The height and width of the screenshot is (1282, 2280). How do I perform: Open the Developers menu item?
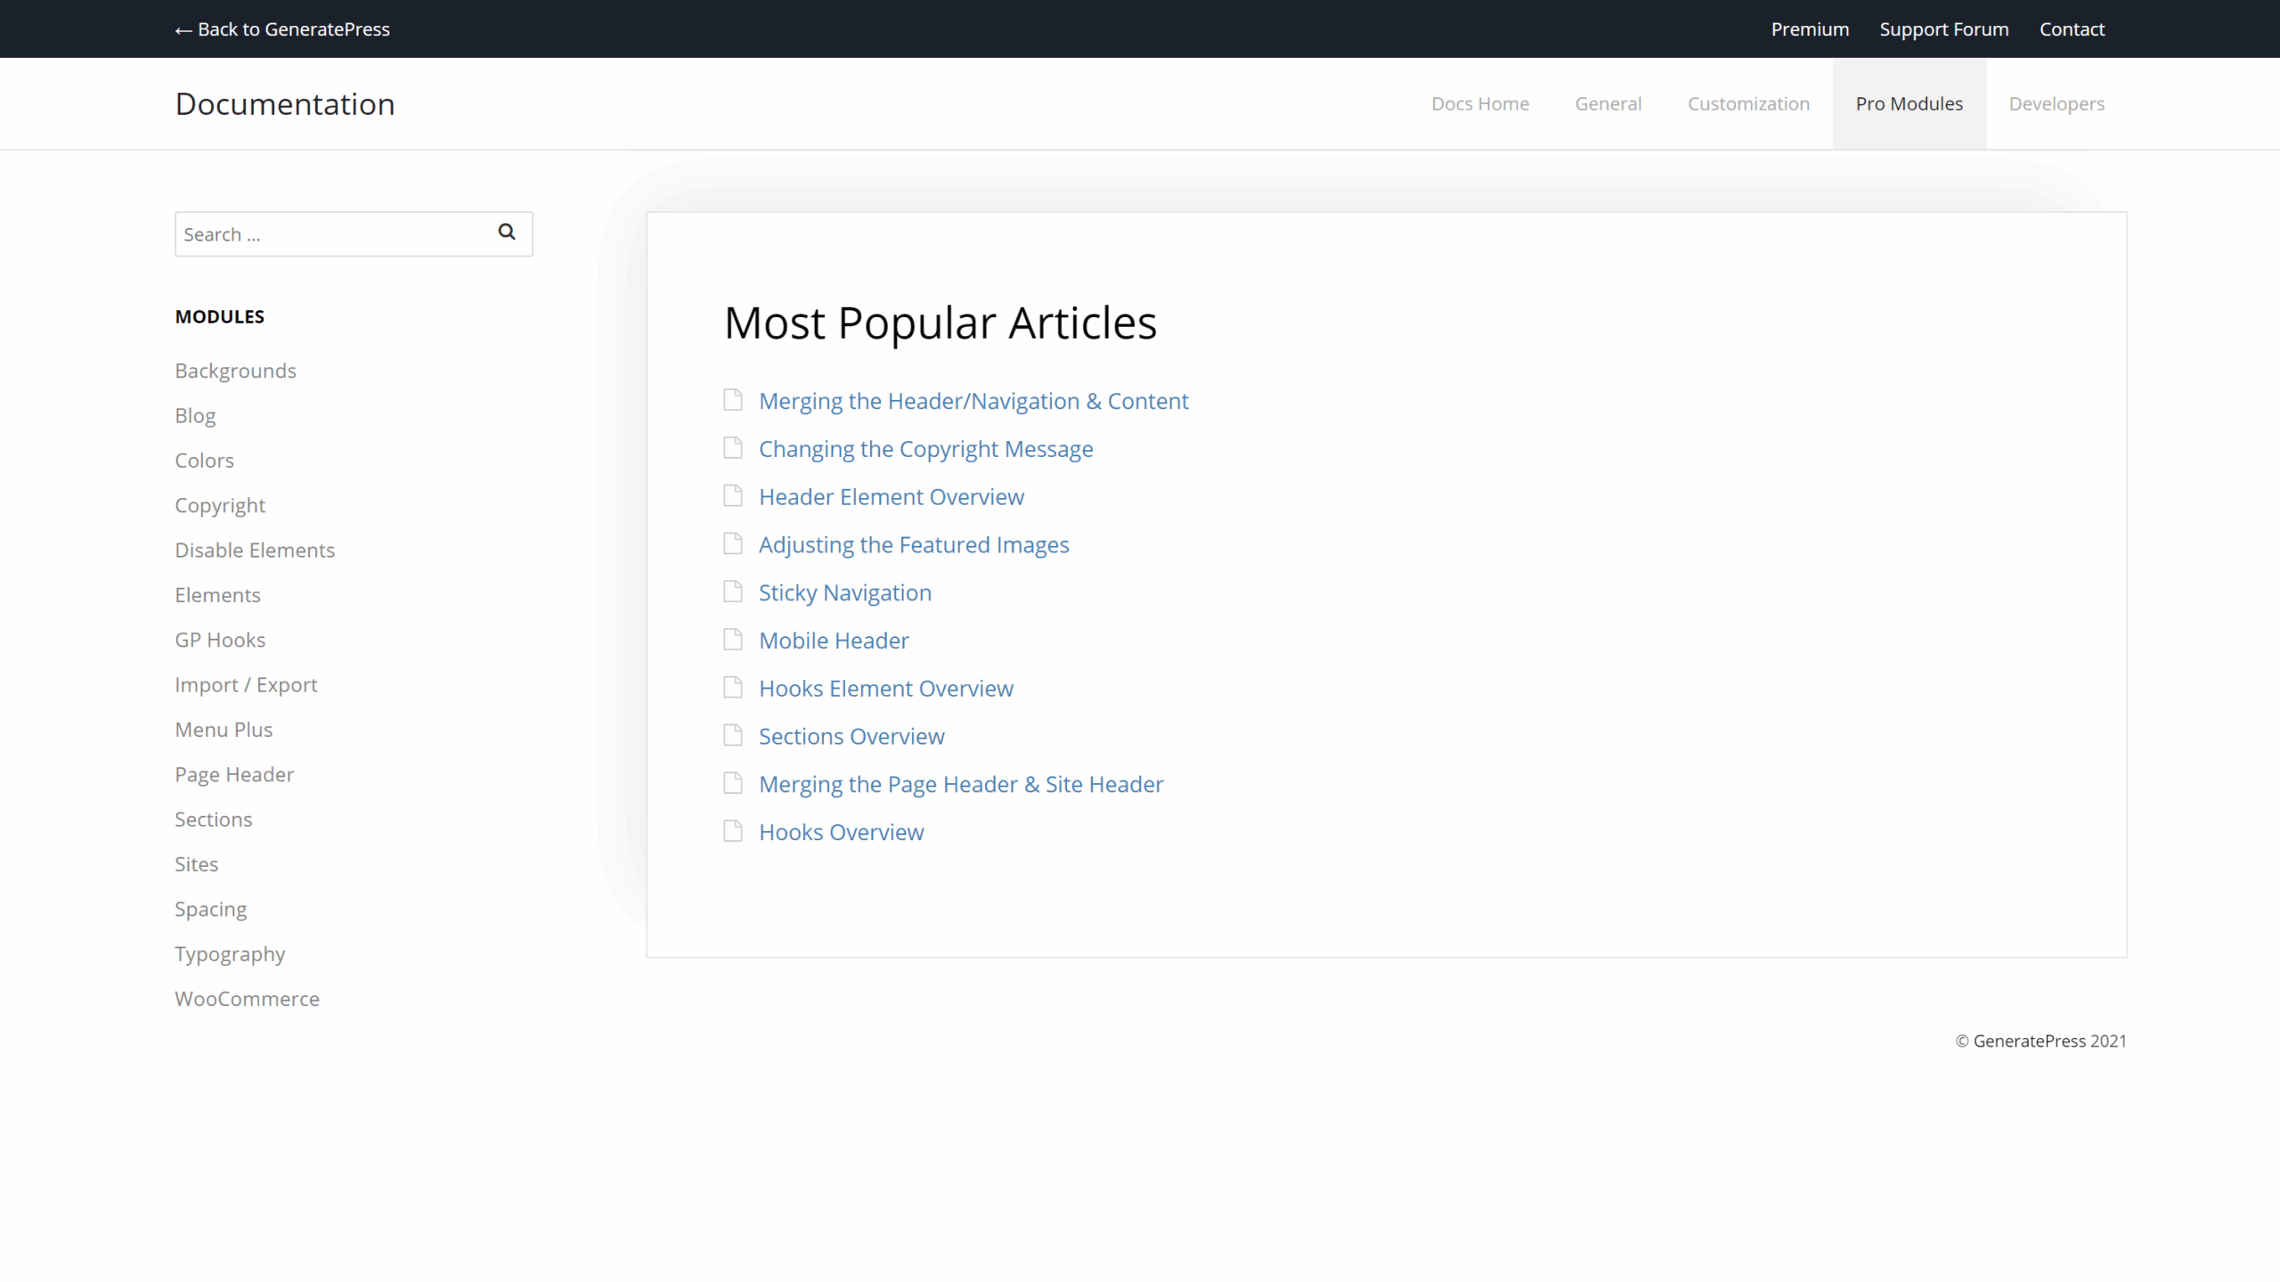[x=2056, y=104]
